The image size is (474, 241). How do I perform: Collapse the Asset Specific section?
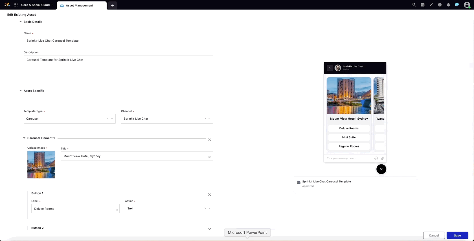(21, 91)
